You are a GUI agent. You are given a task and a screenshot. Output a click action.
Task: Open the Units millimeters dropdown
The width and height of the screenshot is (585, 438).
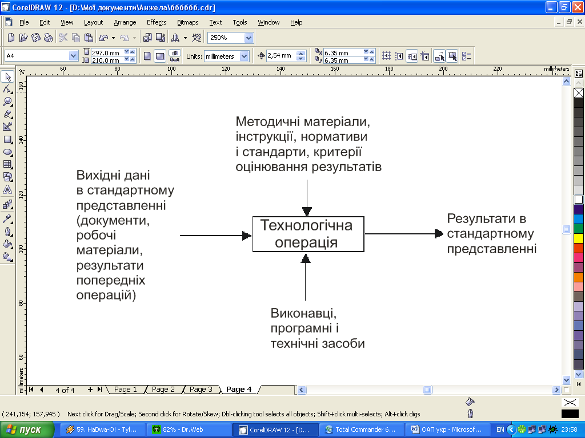pyautogui.click(x=245, y=56)
